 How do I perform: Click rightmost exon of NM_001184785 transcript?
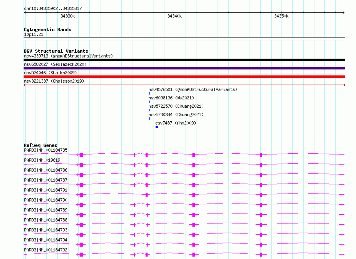[x=261, y=155]
